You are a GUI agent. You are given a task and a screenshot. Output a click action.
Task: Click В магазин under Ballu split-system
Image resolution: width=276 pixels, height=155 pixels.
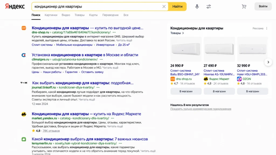[x=186, y=91]
